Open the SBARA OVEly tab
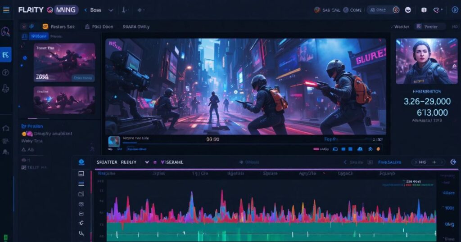Image resolution: width=461 pixels, height=242 pixels. click(136, 27)
